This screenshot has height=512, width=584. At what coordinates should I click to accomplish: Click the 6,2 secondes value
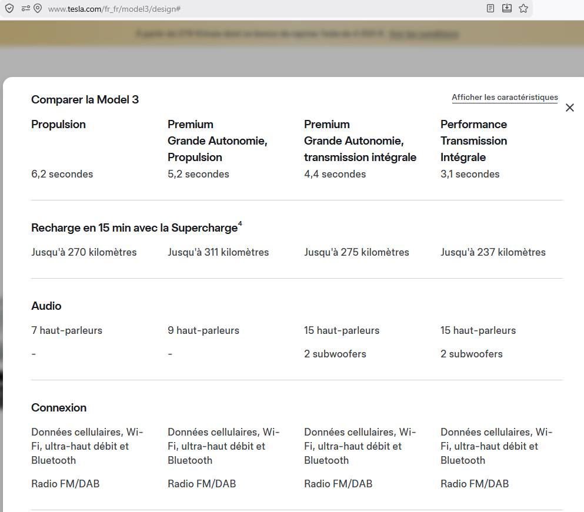[62, 174]
